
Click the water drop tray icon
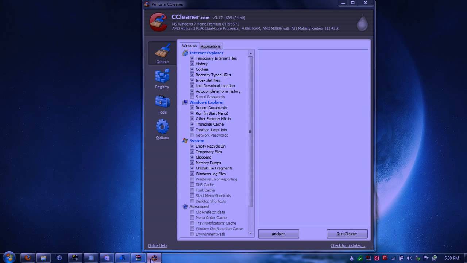coord(352,258)
